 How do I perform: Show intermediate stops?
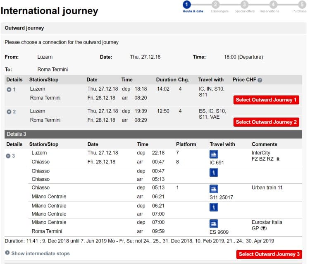tap(40, 253)
